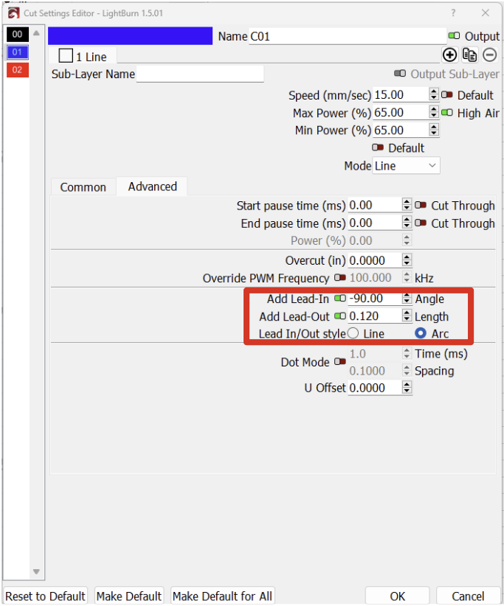Adjust Speed spinner arrows
This screenshot has width=504, height=606.
click(434, 94)
